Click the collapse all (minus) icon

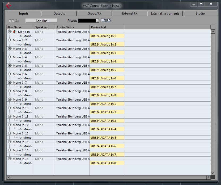pyautogui.click(x=13, y=21)
